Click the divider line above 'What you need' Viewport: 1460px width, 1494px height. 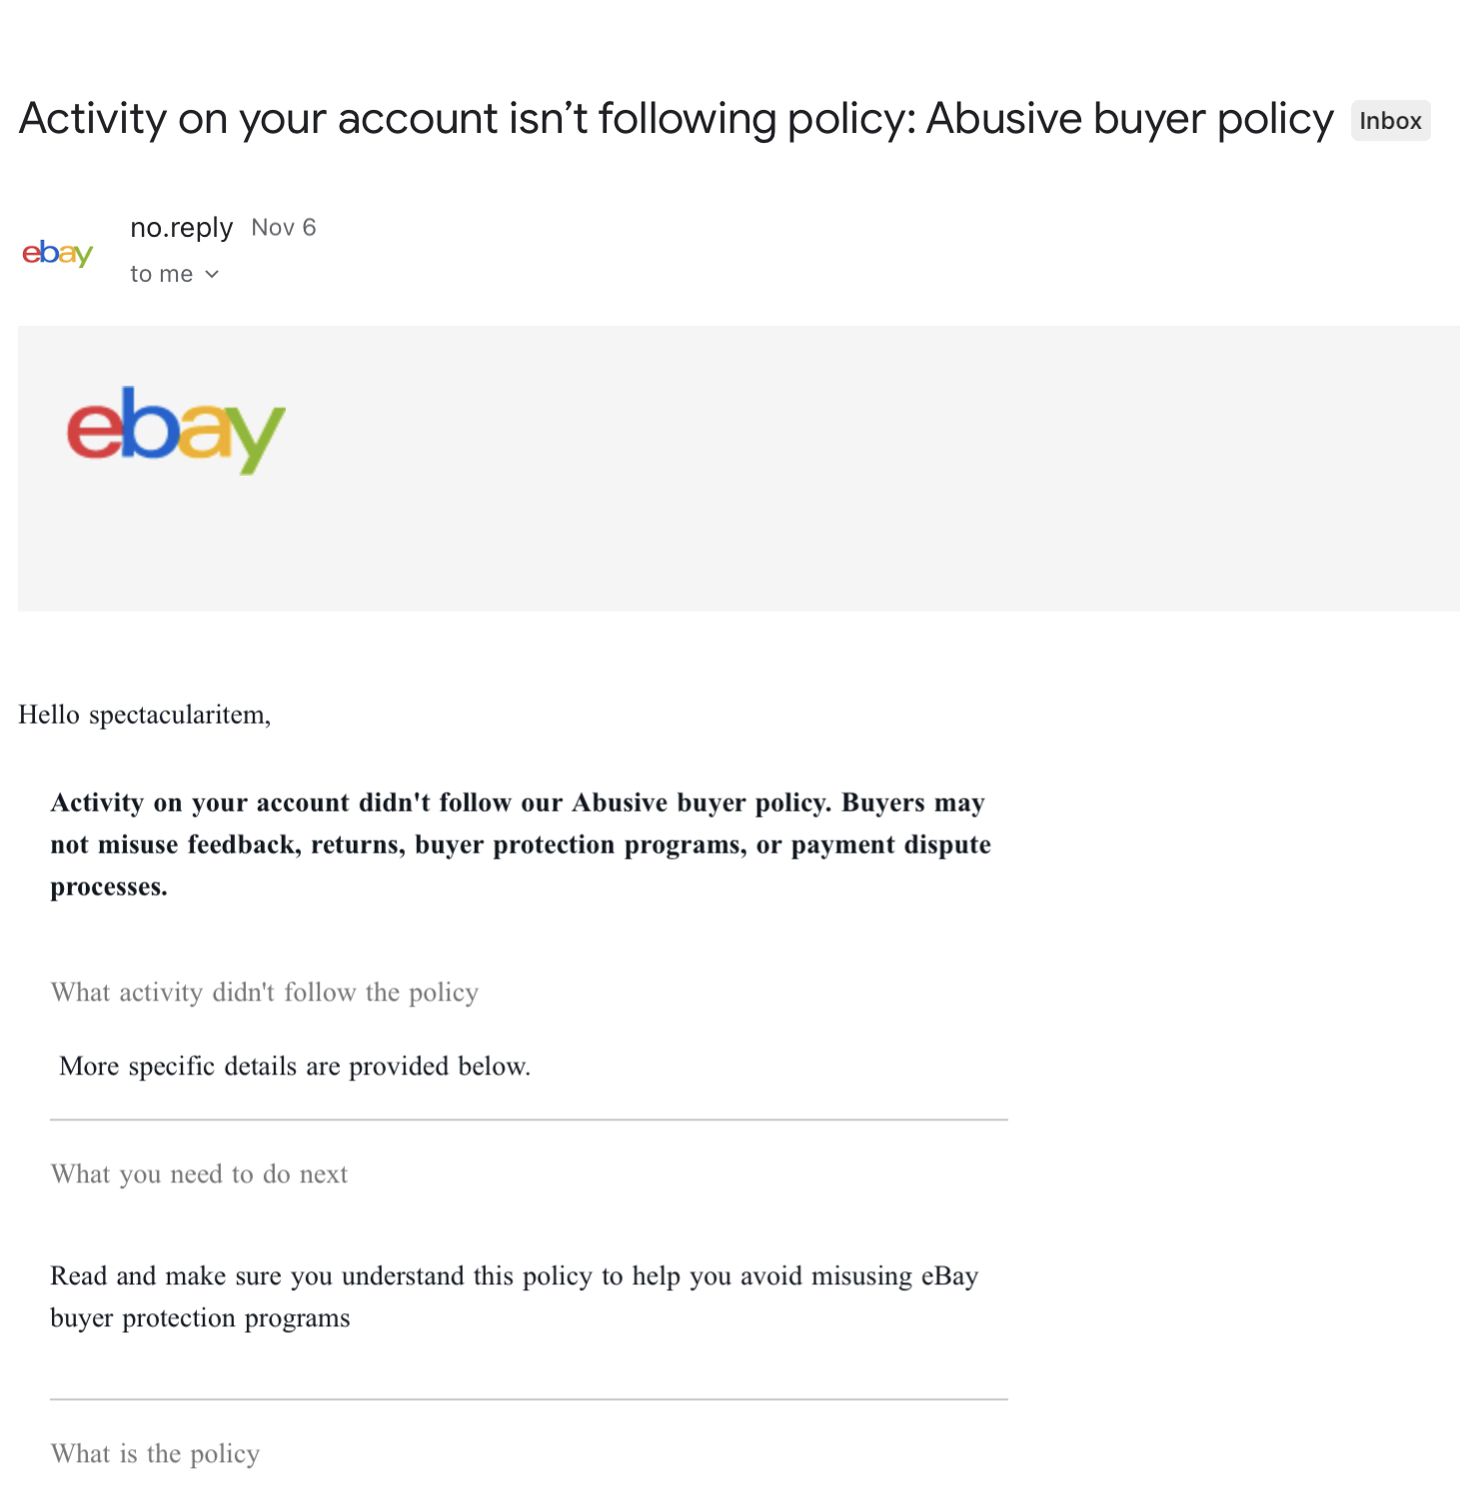click(x=529, y=1120)
